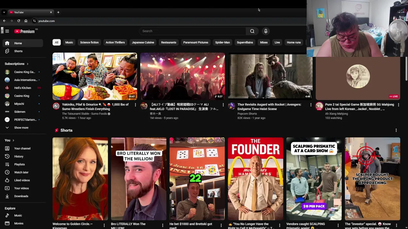Select Spider-Man filter chip

(x=222, y=42)
